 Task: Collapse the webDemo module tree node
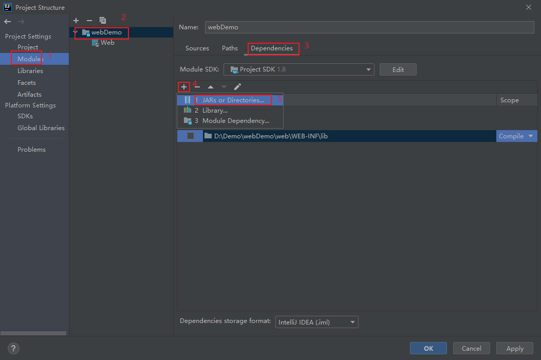(x=76, y=32)
